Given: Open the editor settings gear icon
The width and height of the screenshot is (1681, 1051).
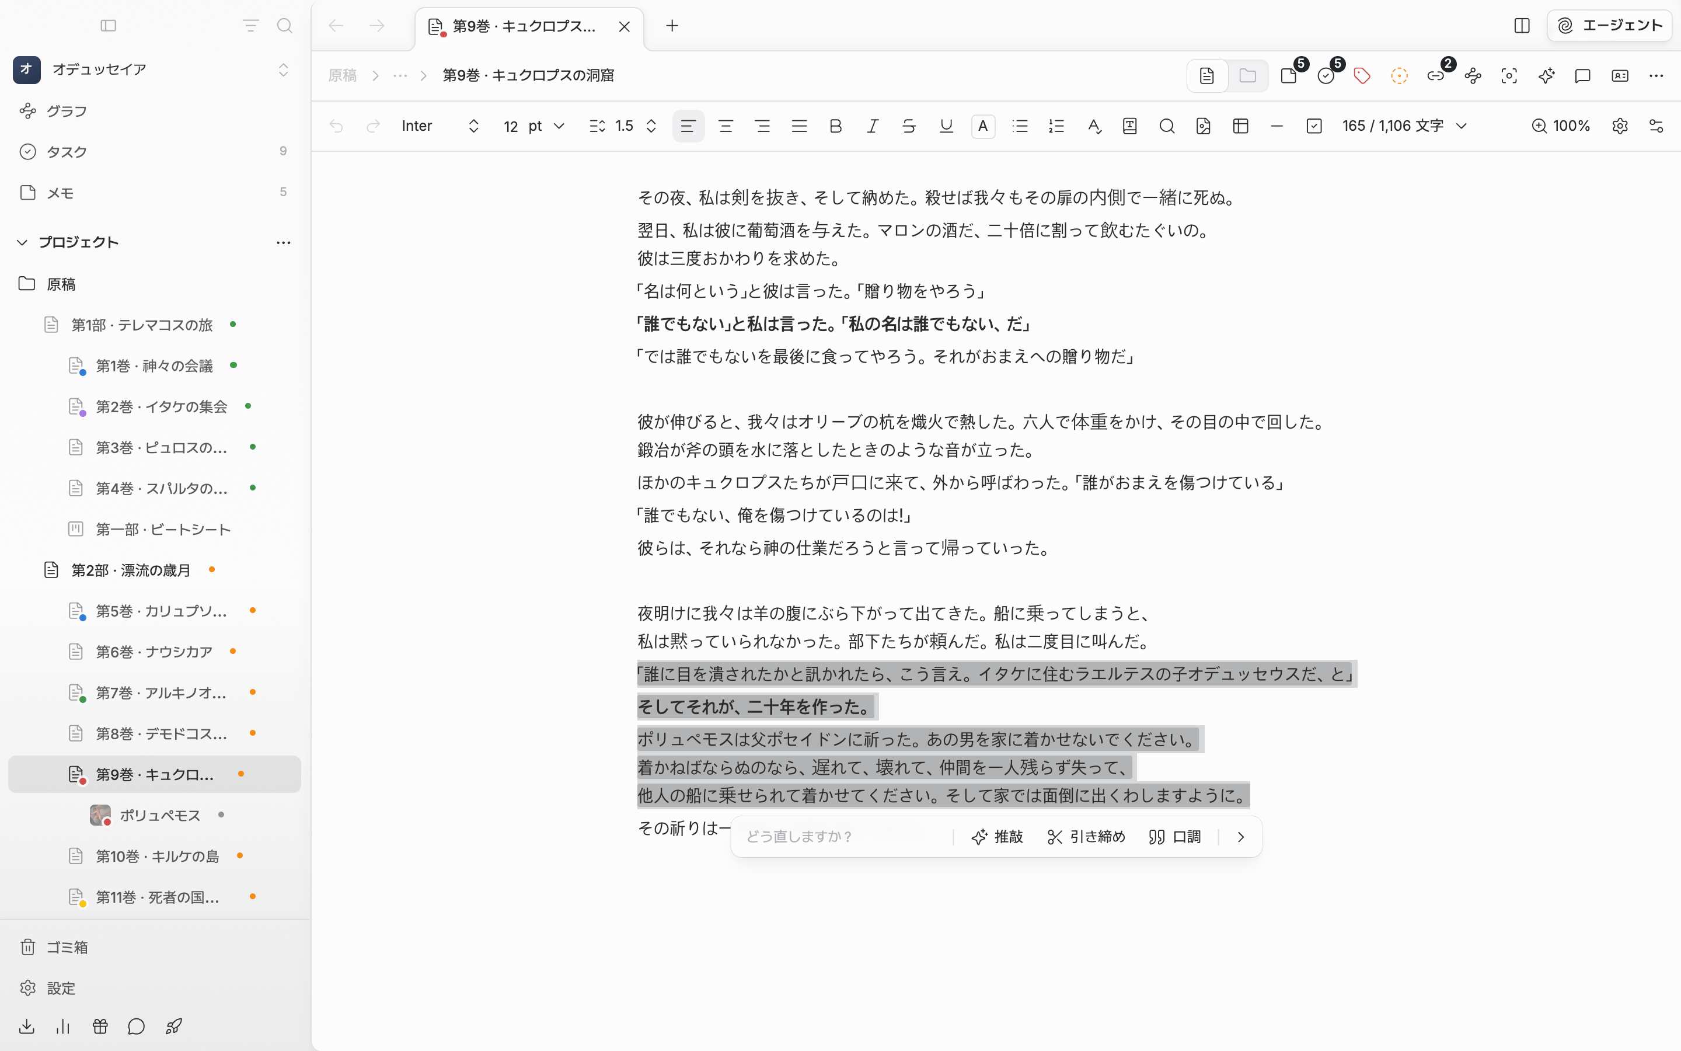Looking at the screenshot, I should (1620, 126).
